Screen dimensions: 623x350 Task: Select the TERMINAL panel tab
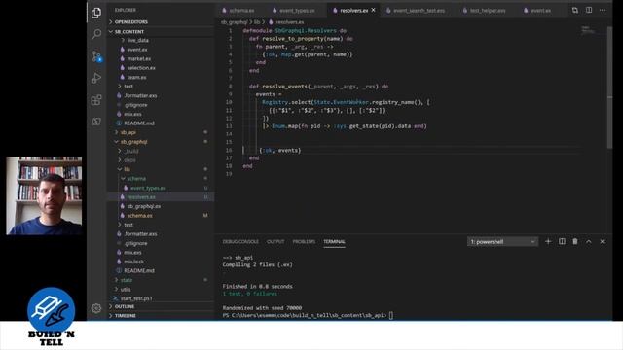tap(334, 242)
